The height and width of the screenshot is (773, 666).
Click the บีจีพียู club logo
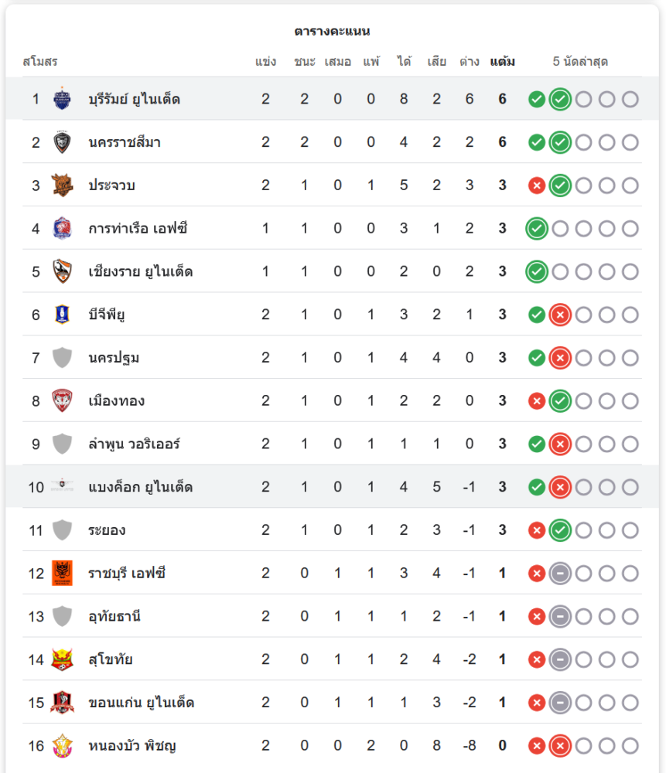coord(62,315)
